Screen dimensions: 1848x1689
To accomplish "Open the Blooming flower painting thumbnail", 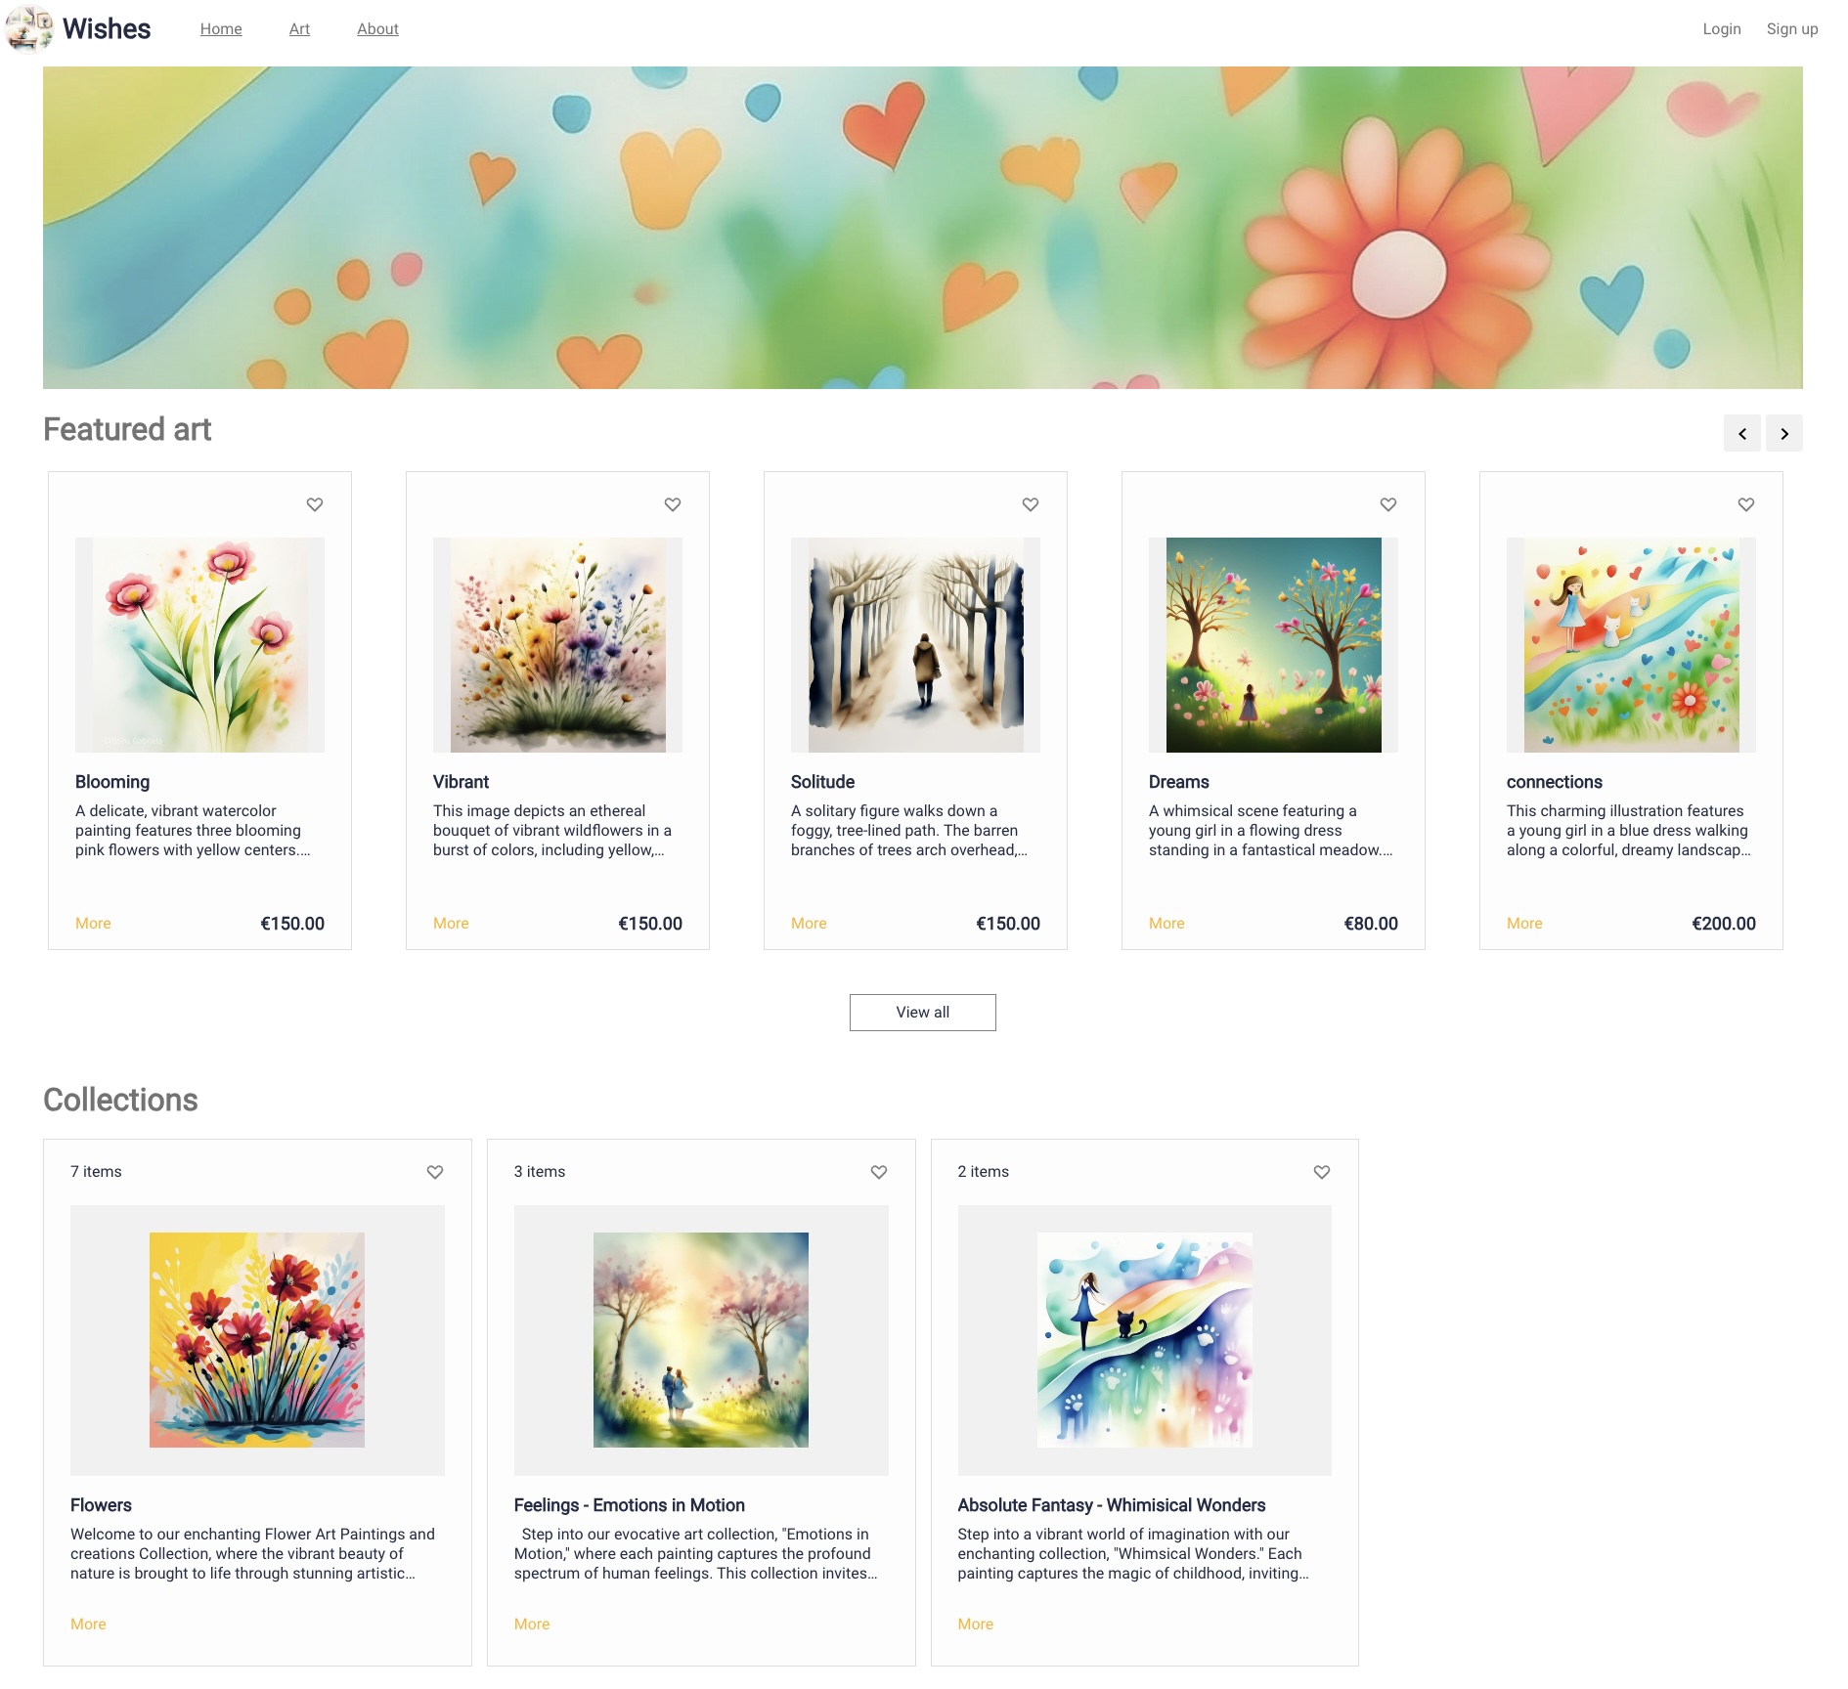I will tap(199, 645).
